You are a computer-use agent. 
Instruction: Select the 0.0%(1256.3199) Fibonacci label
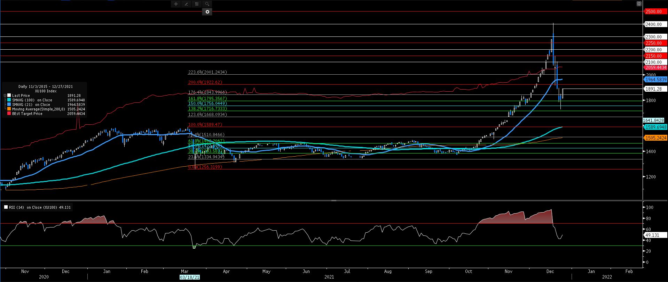tap(205, 167)
